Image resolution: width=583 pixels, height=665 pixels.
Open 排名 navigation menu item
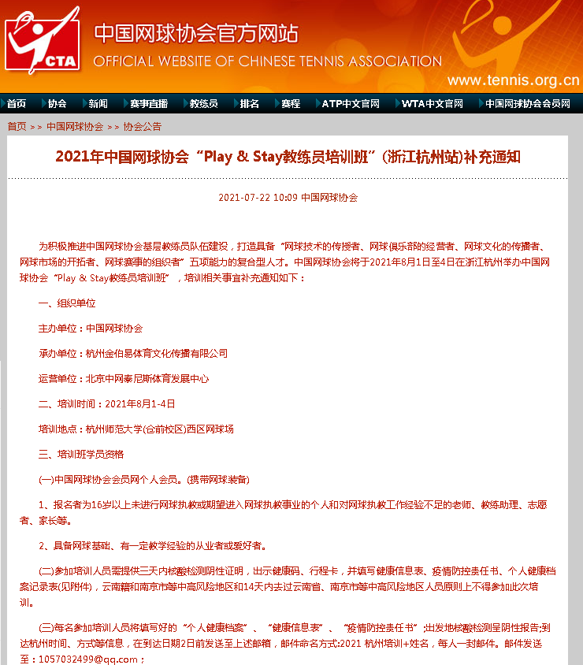(x=249, y=104)
